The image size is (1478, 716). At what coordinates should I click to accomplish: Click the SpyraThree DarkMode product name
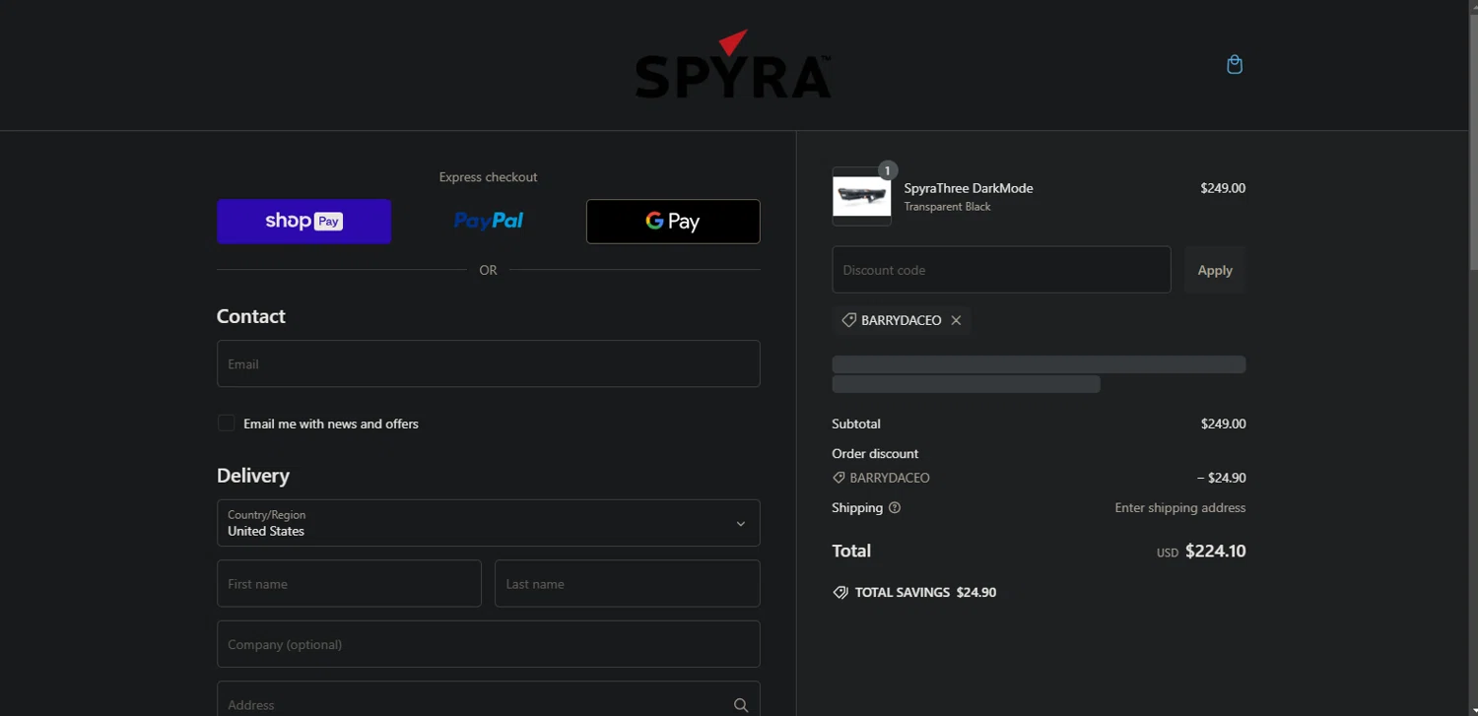point(969,188)
